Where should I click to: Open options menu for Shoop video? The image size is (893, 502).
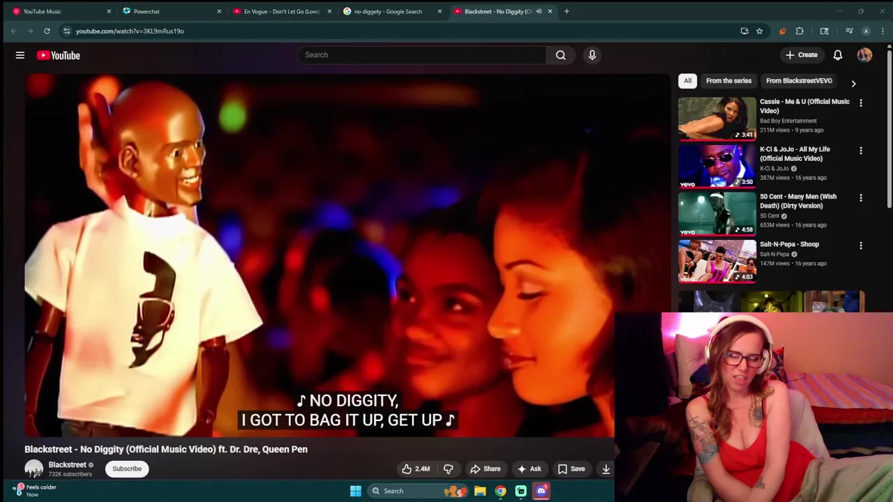pyautogui.click(x=861, y=245)
